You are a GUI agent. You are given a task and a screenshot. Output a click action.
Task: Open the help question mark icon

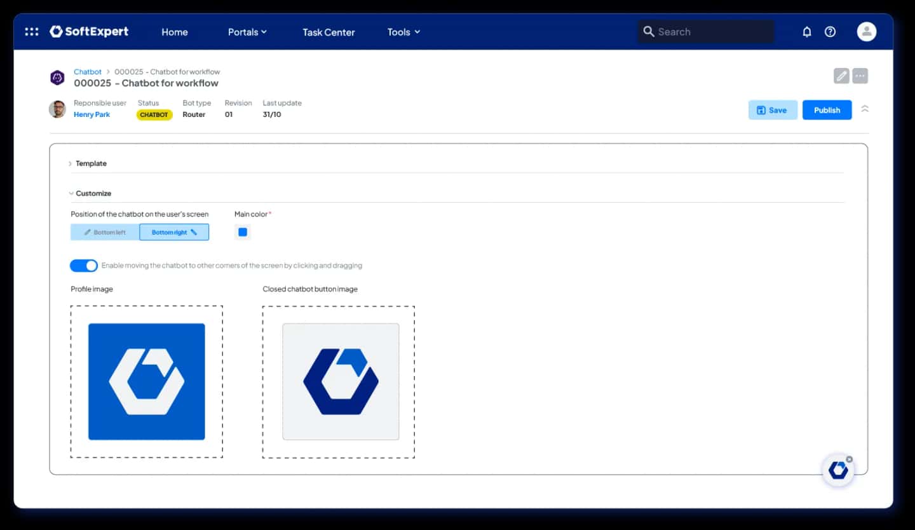click(x=830, y=32)
